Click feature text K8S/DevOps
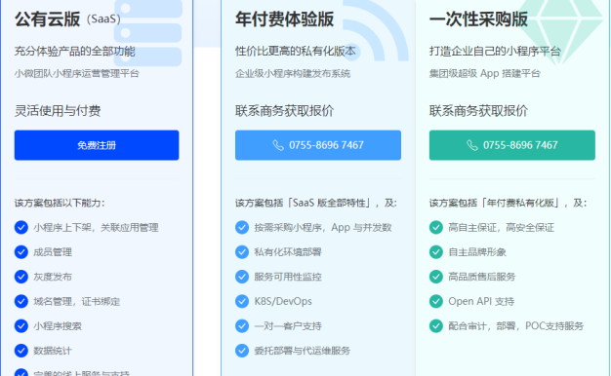Viewport: 611px width, 376px height. coord(283,301)
